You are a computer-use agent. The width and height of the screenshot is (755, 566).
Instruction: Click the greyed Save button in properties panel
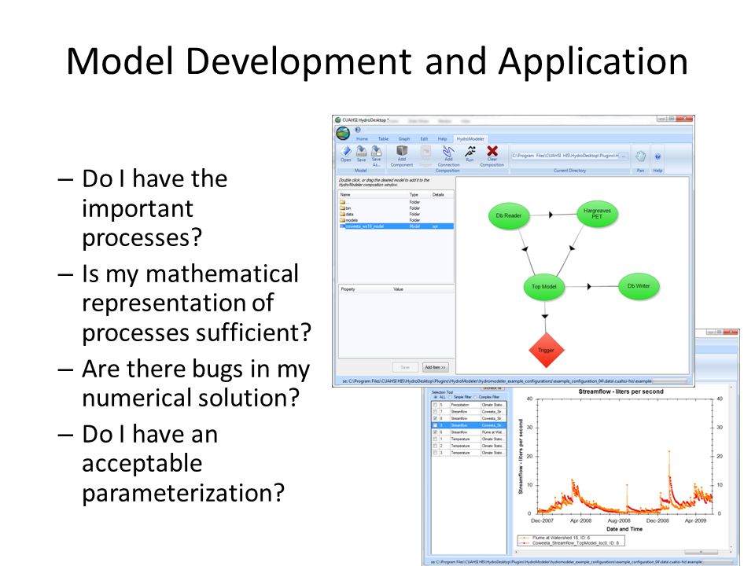405,367
